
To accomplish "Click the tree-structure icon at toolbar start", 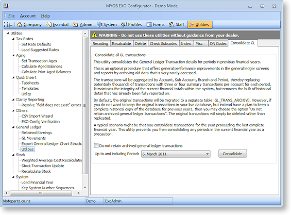I will click(x=9, y=25).
